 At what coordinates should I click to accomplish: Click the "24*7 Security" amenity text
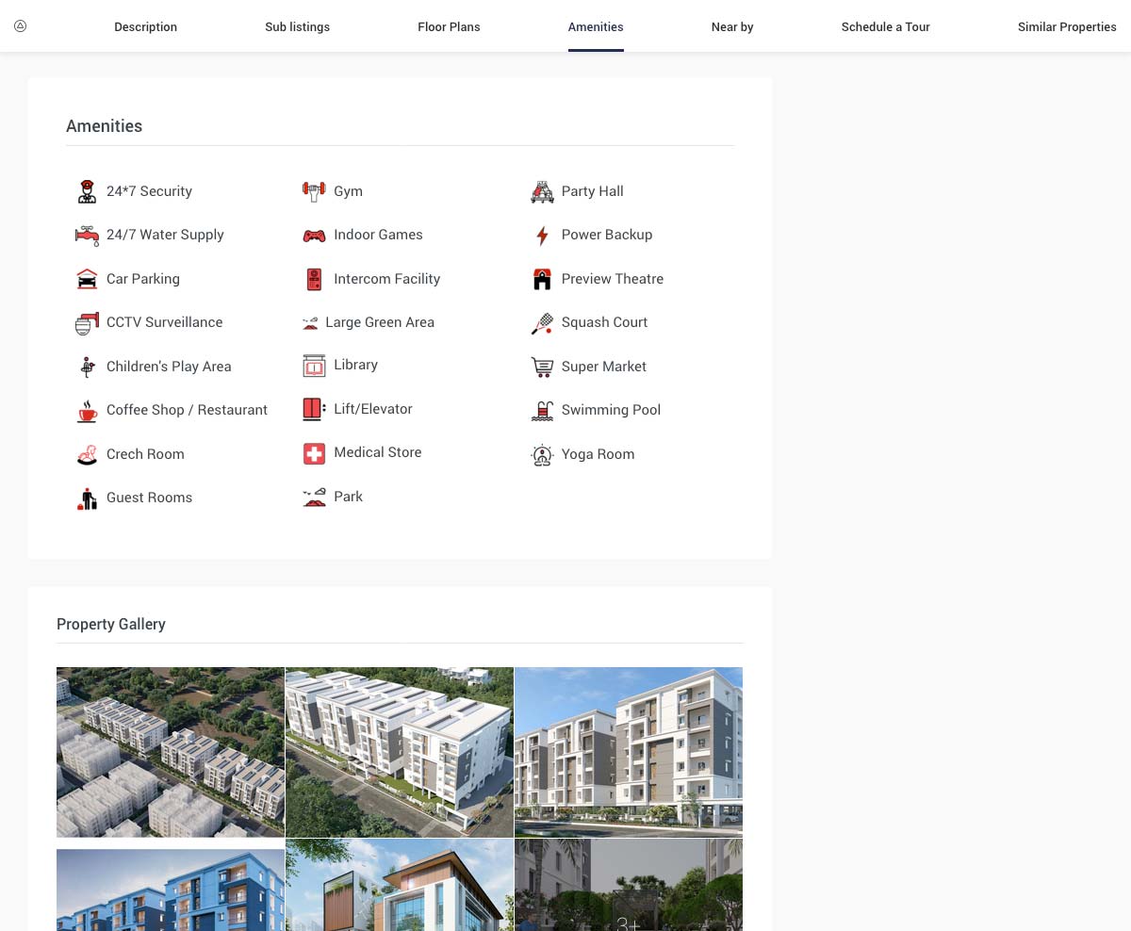coord(149,191)
